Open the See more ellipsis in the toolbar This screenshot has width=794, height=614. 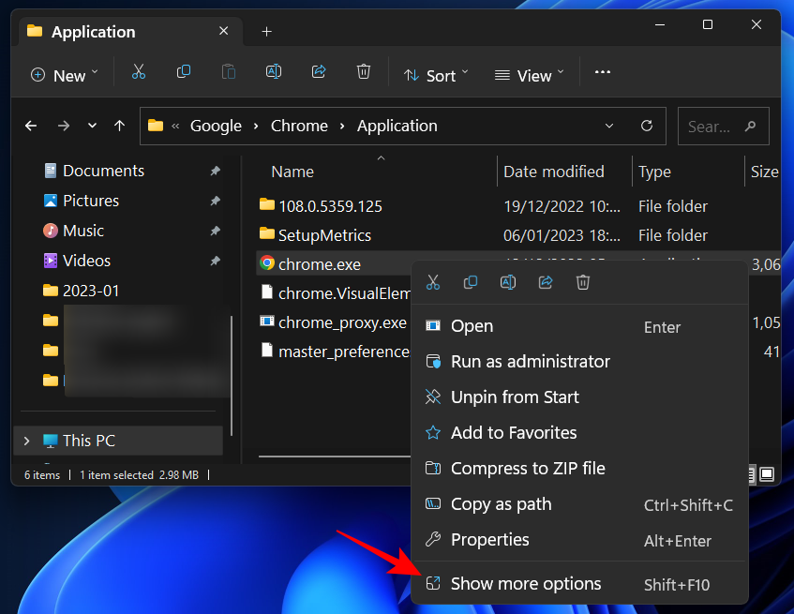[x=603, y=72]
